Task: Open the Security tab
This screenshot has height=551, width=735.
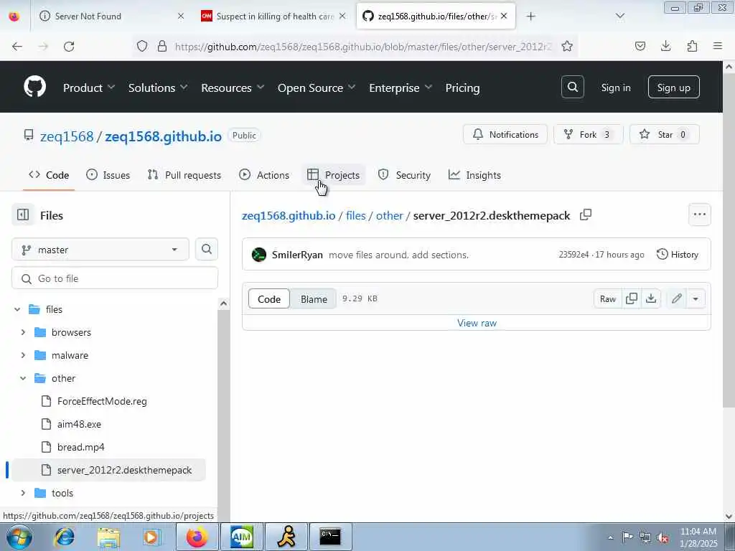Action: (x=404, y=175)
